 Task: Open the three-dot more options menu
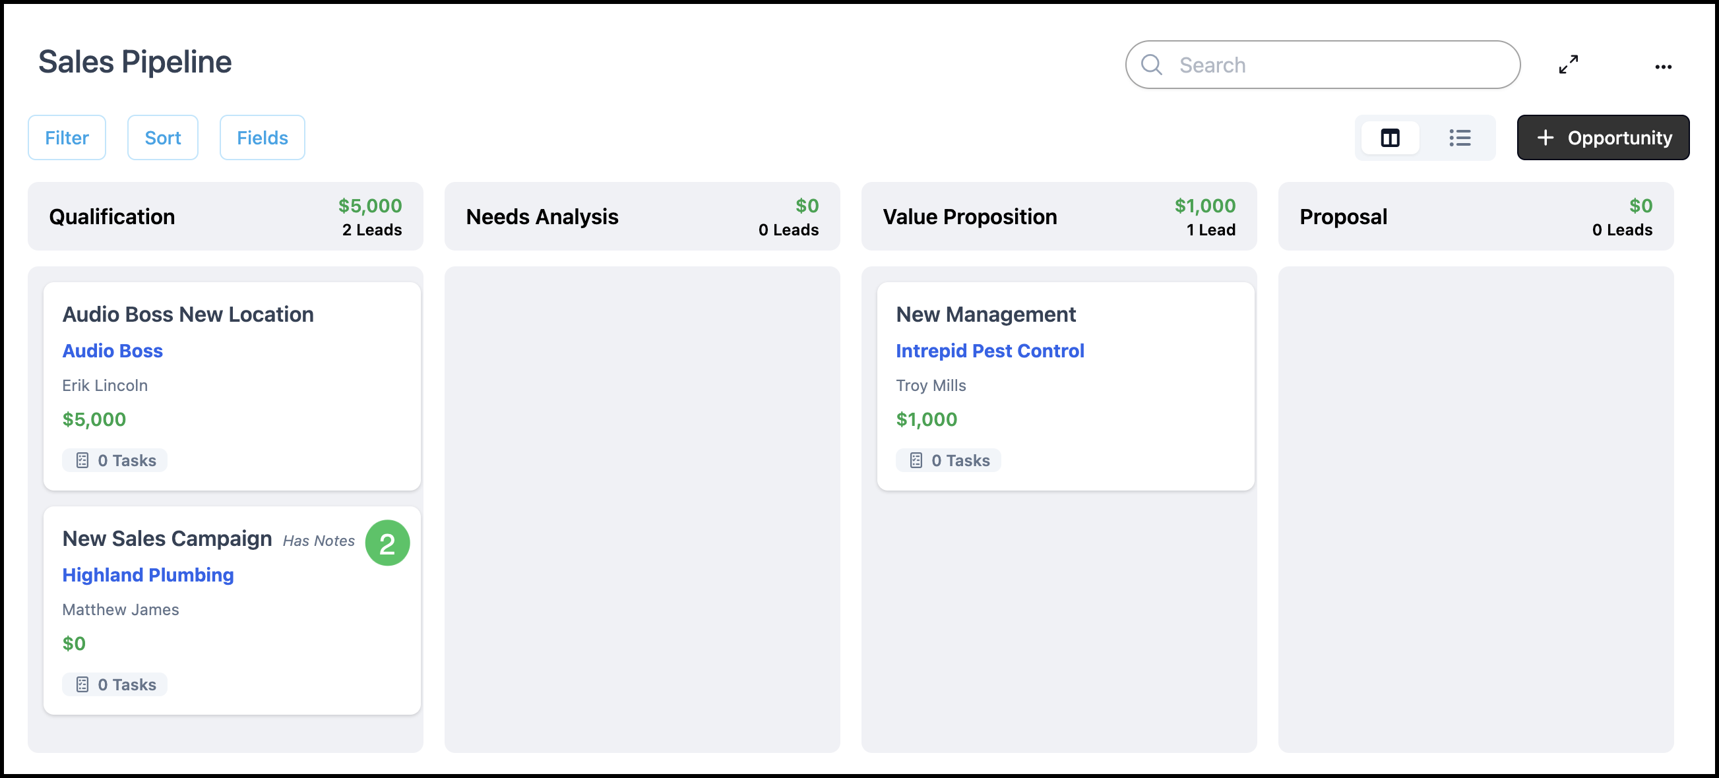pyautogui.click(x=1663, y=67)
